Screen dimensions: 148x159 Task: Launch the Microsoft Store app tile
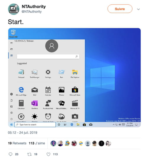tap(75, 91)
